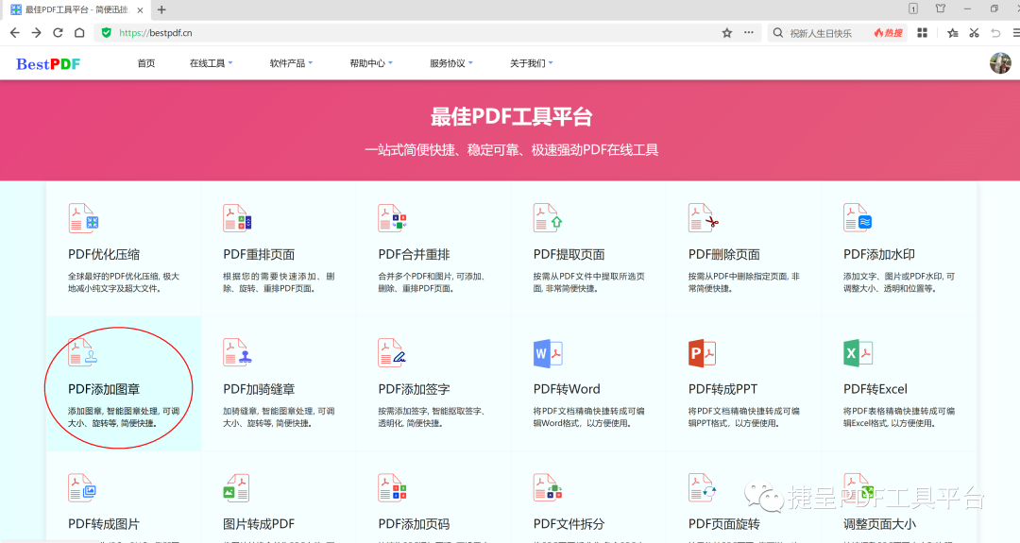
Task: Open the PDF删除页面 scissors icon
Action: coord(704,218)
